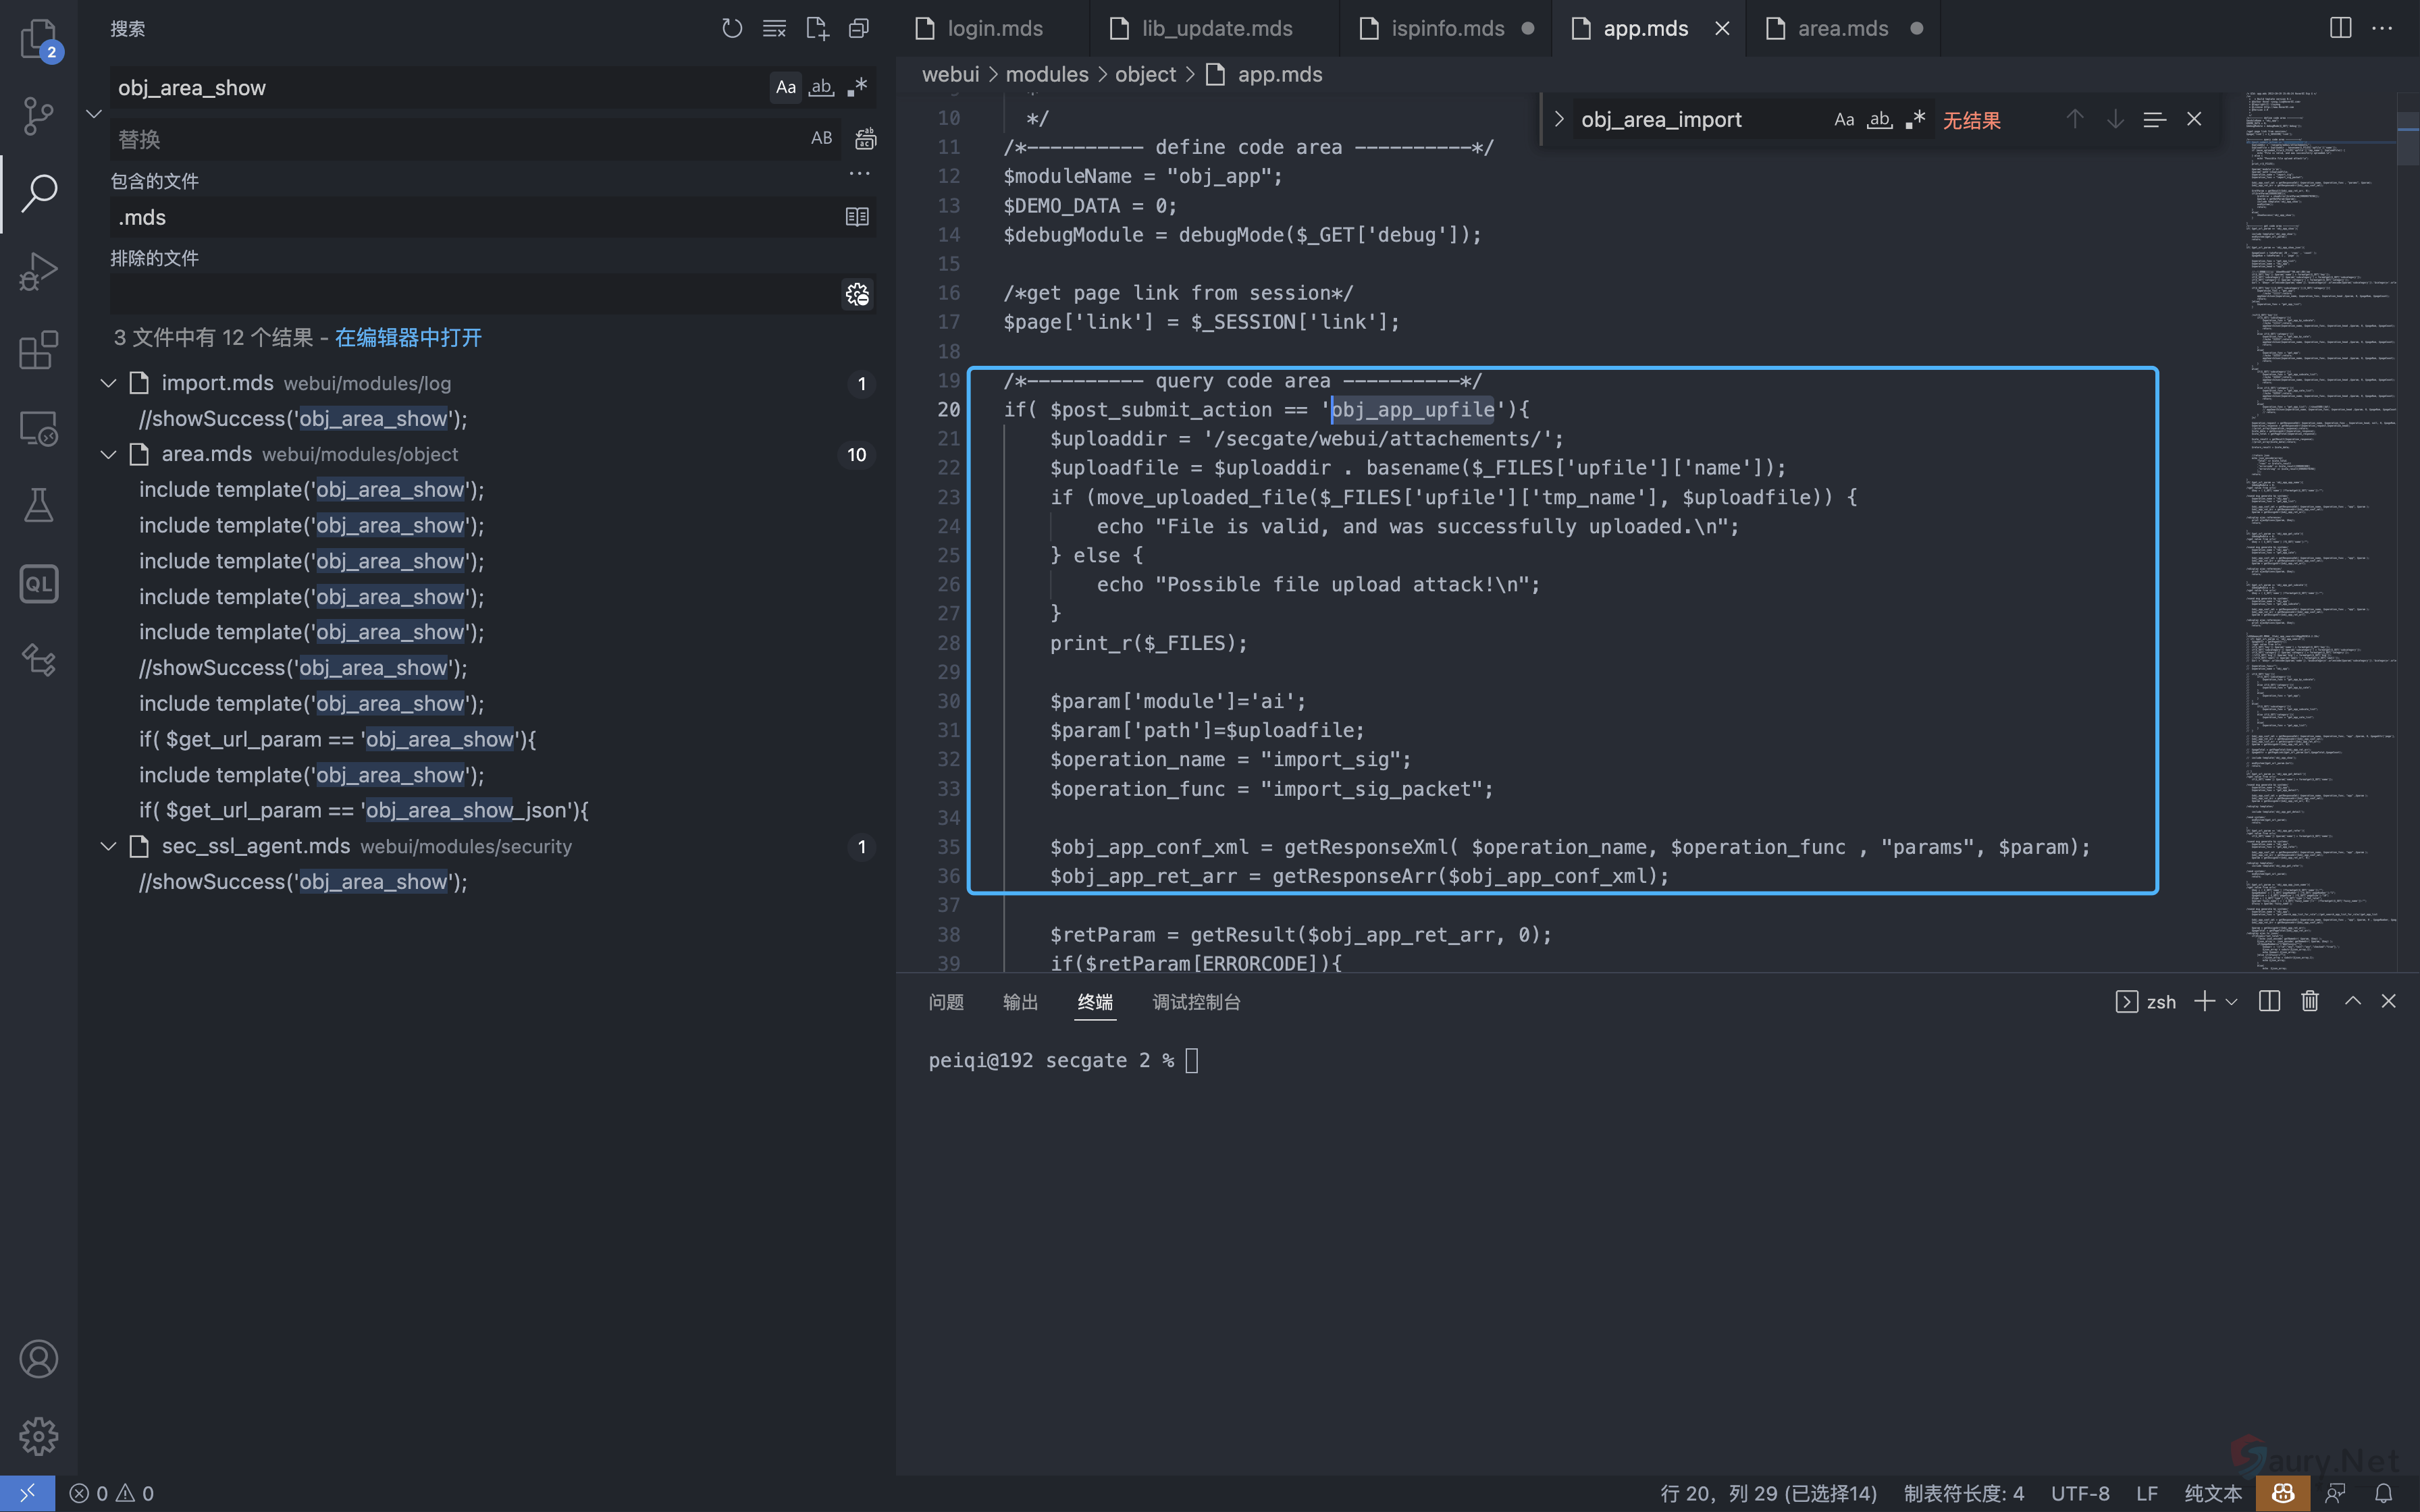The width and height of the screenshot is (2420, 1512).
Task: Collapse area.mds search results group
Action: pos(108,454)
